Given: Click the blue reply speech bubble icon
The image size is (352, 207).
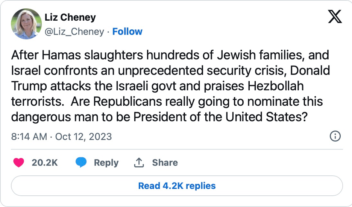Looking at the screenshot, I should 81,163.
